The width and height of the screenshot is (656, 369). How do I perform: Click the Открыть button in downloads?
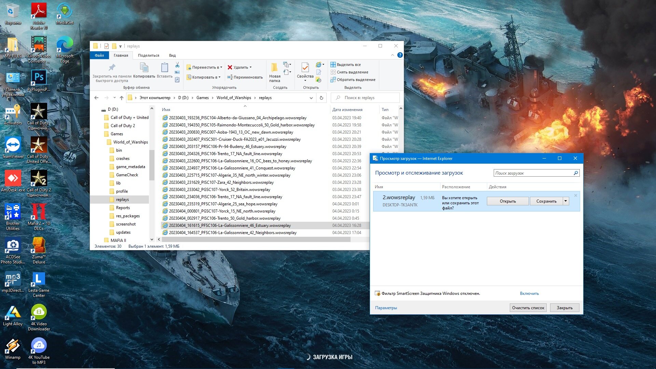tap(508, 201)
